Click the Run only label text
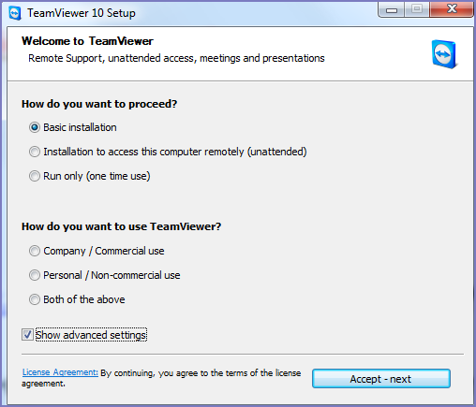 [x=97, y=176]
